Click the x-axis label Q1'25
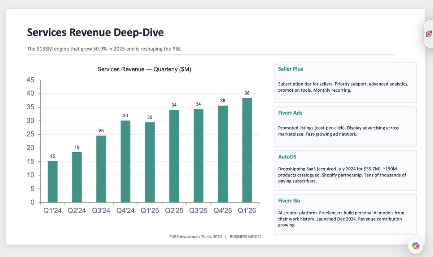Viewport: 433px width, 257px height. pyautogui.click(x=150, y=211)
